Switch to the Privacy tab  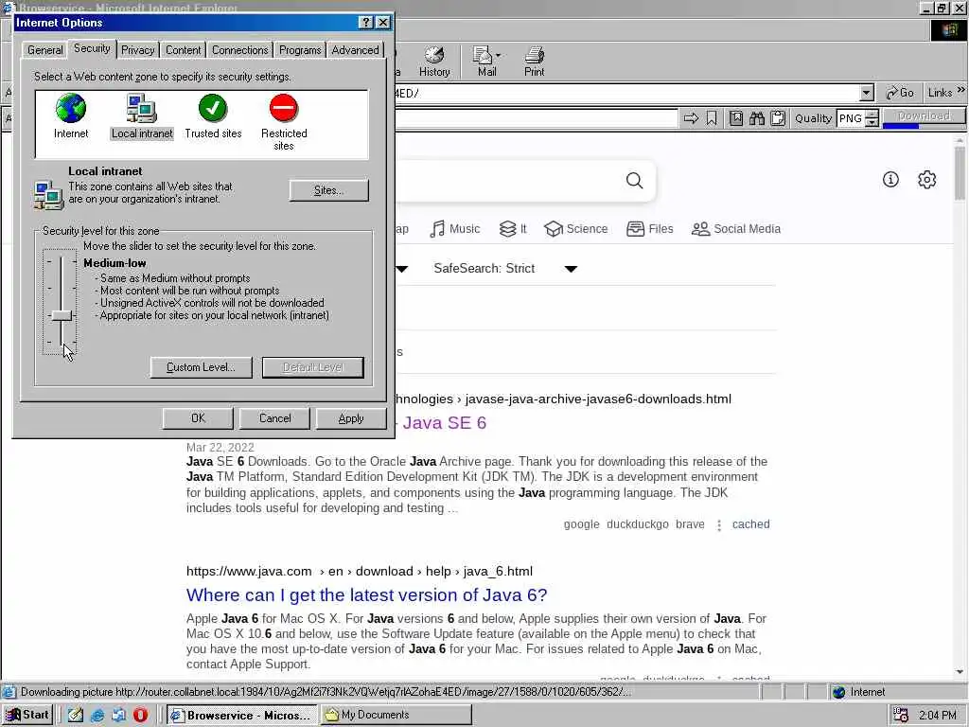(138, 50)
